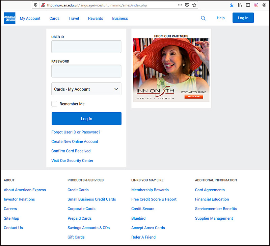Image resolution: width=270 pixels, height=246 pixels.
Task: Focus the User ID input field
Action: coord(86,47)
